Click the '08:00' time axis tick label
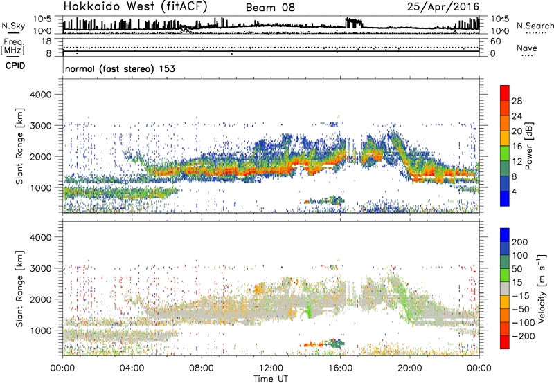Viewport: 554px width, 383px height. point(202,368)
